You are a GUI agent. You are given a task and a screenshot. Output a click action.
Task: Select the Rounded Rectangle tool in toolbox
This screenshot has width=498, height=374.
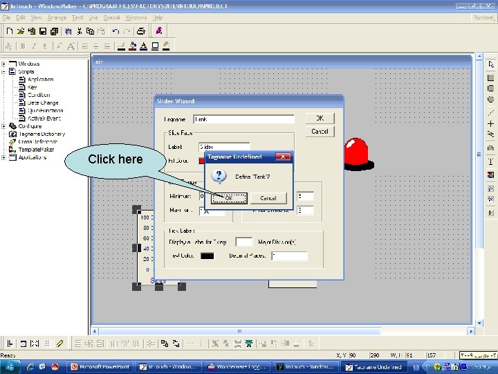coord(490,88)
